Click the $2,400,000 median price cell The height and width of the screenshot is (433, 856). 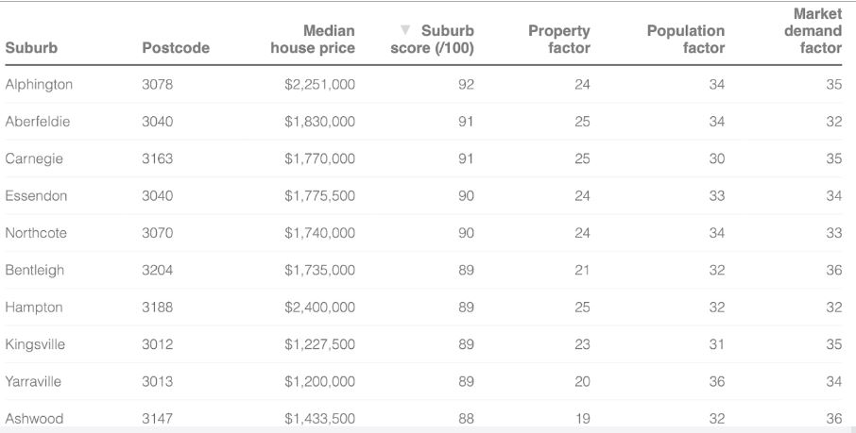click(319, 308)
